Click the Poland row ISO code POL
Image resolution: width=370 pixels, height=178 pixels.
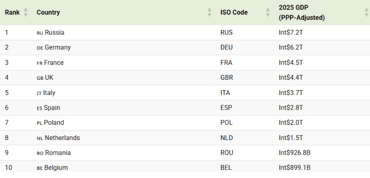tap(226, 122)
